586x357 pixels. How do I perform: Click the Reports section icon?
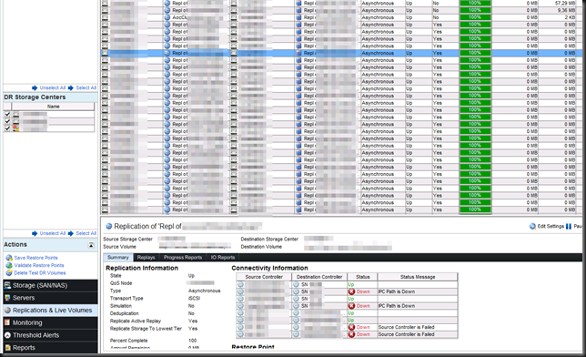coord(7,347)
